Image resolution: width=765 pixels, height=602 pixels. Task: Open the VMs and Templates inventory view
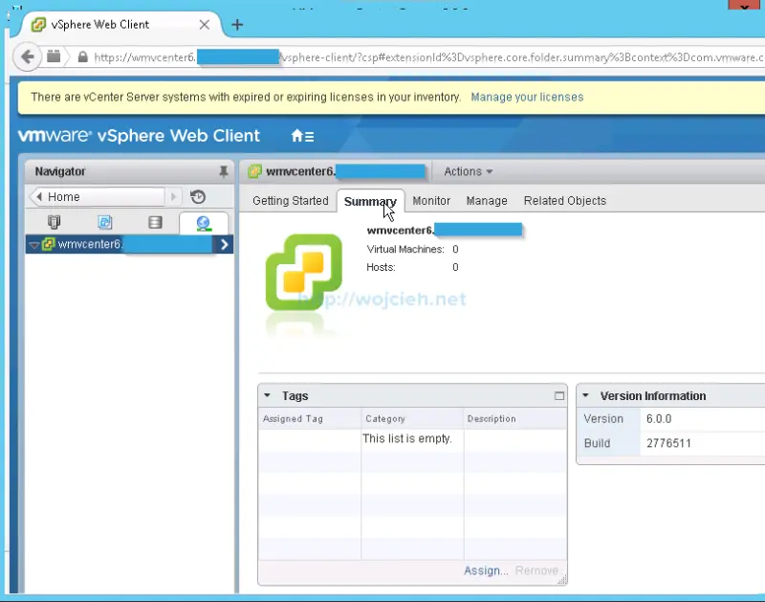tap(106, 222)
